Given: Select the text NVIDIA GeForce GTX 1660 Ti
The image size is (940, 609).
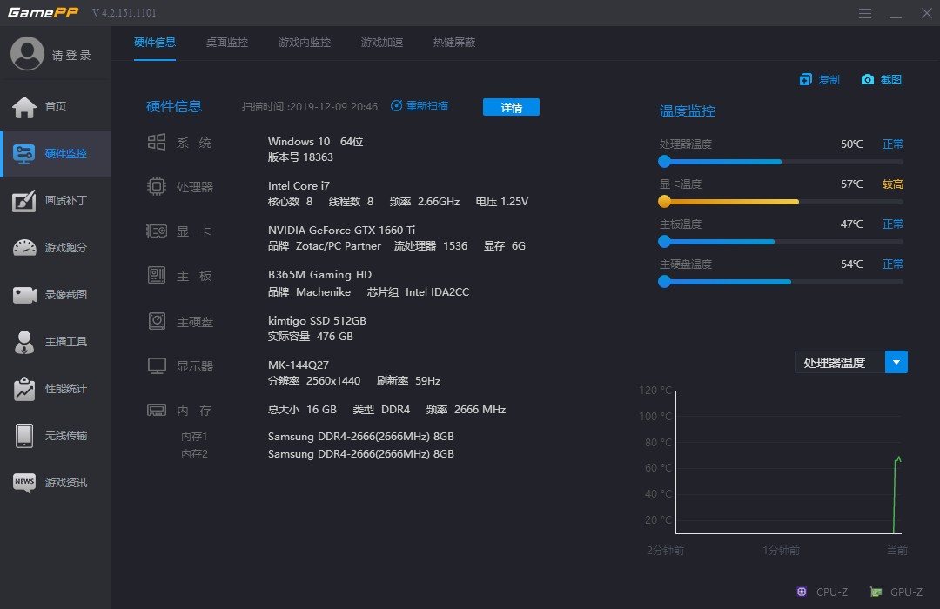Looking at the screenshot, I should [x=341, y=231].
